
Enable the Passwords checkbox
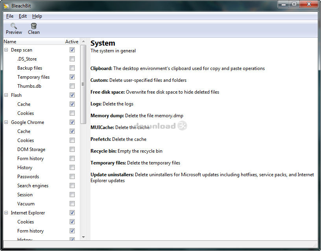point(72,177)
